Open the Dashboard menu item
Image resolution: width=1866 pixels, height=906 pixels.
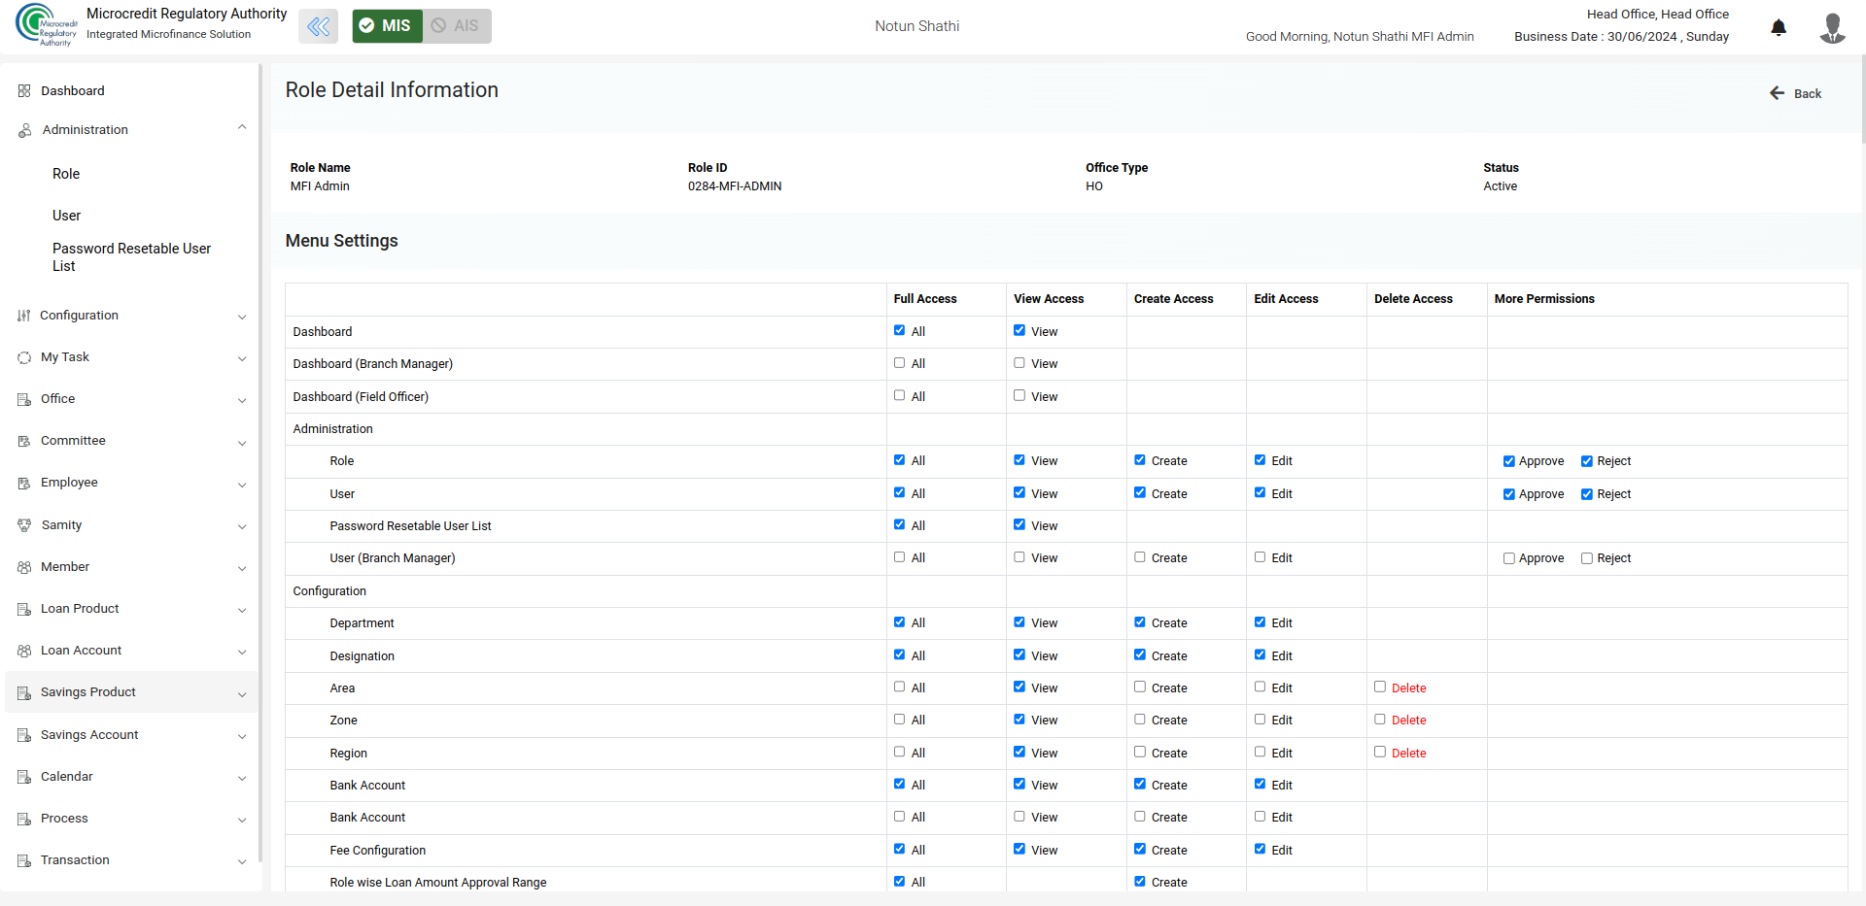click(x=73, y=91)
